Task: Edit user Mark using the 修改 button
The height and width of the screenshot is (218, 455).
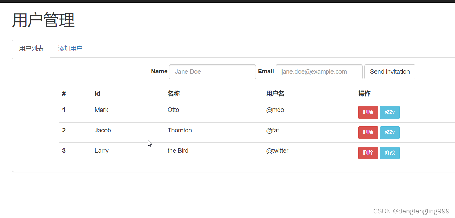Action: tap(390, 112)
